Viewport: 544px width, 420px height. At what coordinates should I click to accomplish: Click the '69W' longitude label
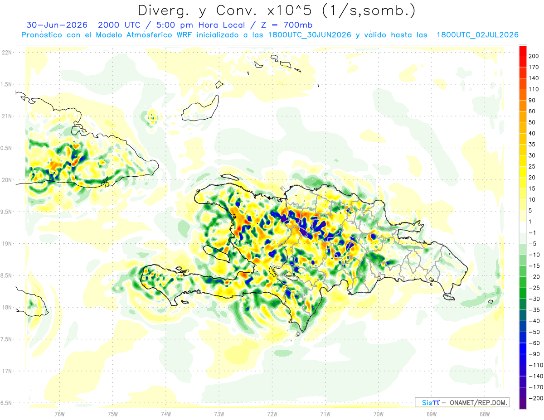pyautogui.click(x=432, y=414)
